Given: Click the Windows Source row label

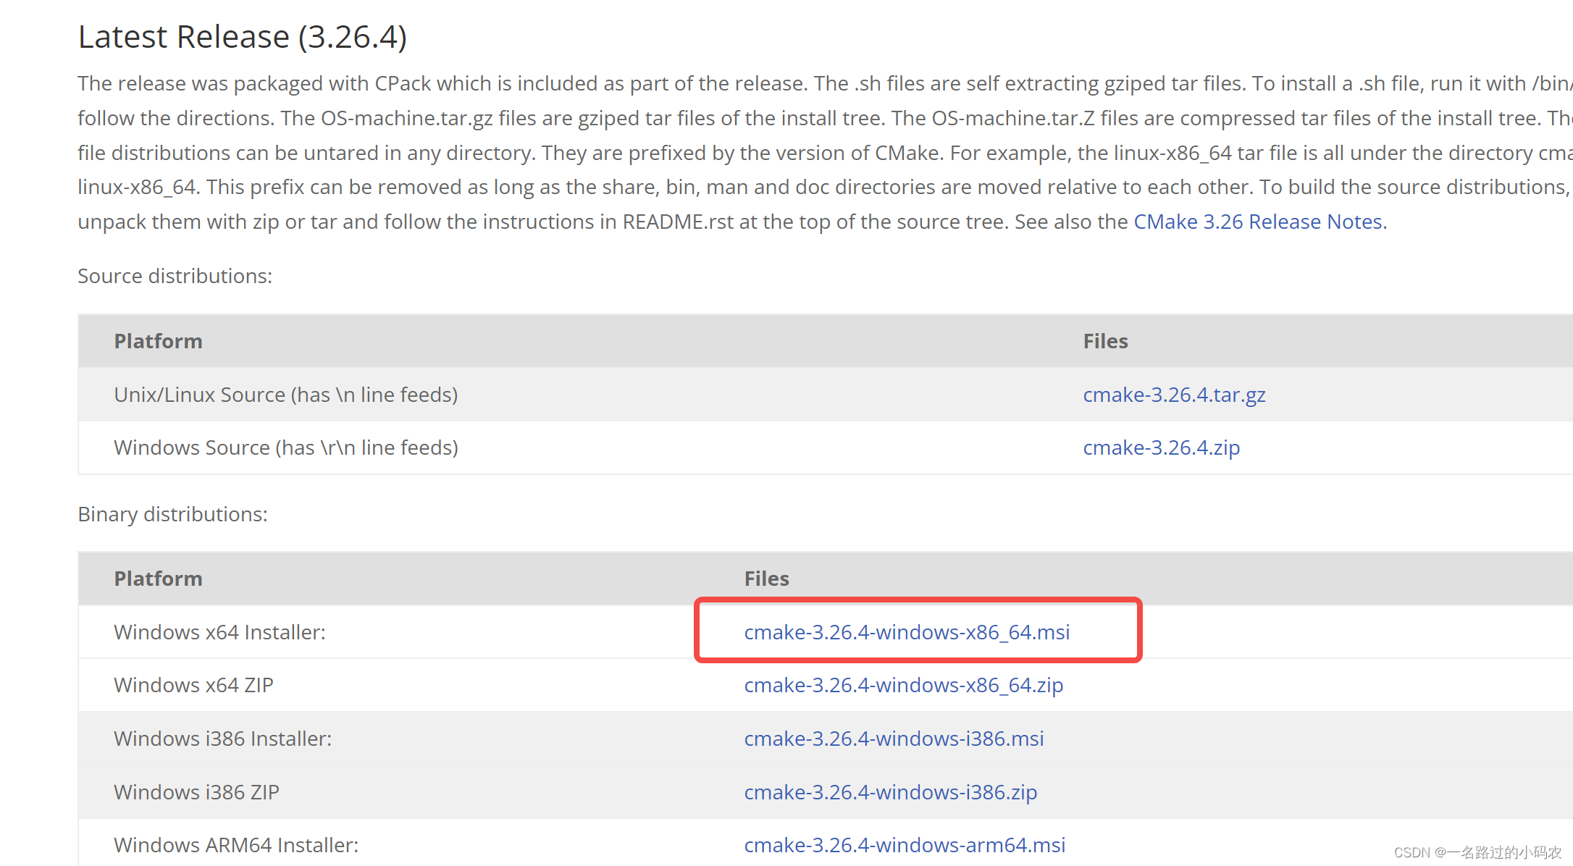Looking at the screenshot, I should pos(285,447).
